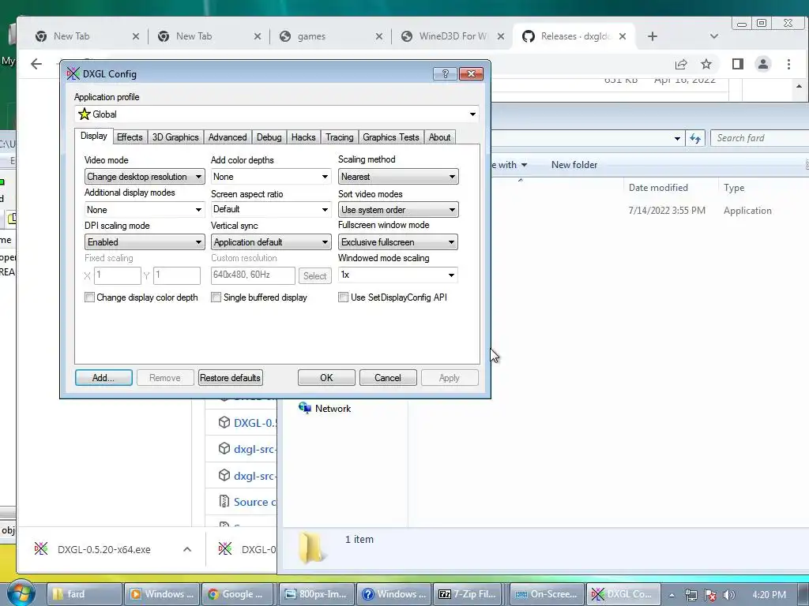809x606 pixels.
Task: Click the Chrome share page icon
Action: (x=680, y=64)
